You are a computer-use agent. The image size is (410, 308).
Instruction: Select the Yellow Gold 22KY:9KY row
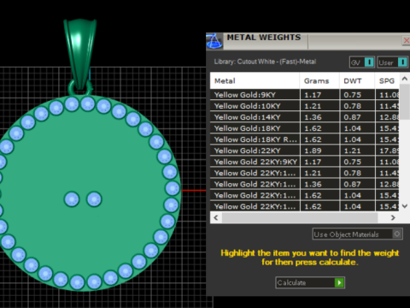click(305, 162)
